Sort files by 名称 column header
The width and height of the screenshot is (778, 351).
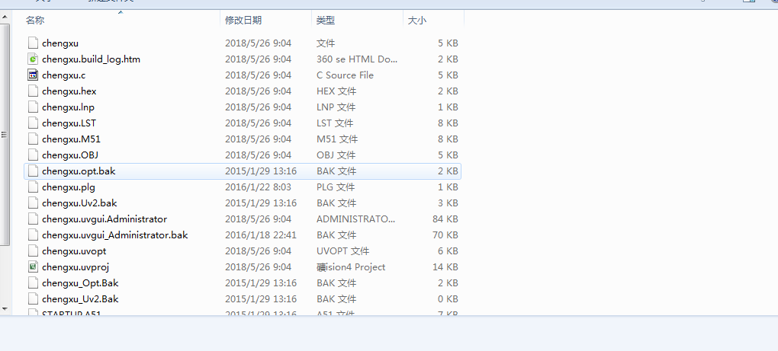[x=35, y=21]
